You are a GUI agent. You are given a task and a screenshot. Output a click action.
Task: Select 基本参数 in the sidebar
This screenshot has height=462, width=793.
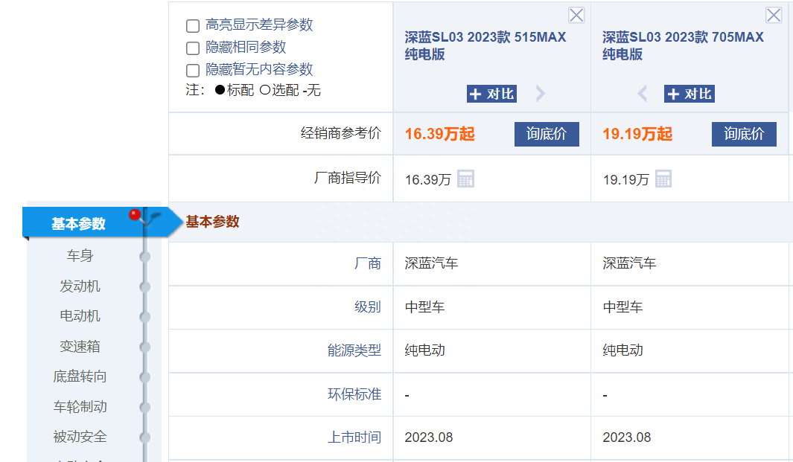(x=79, y=224)
